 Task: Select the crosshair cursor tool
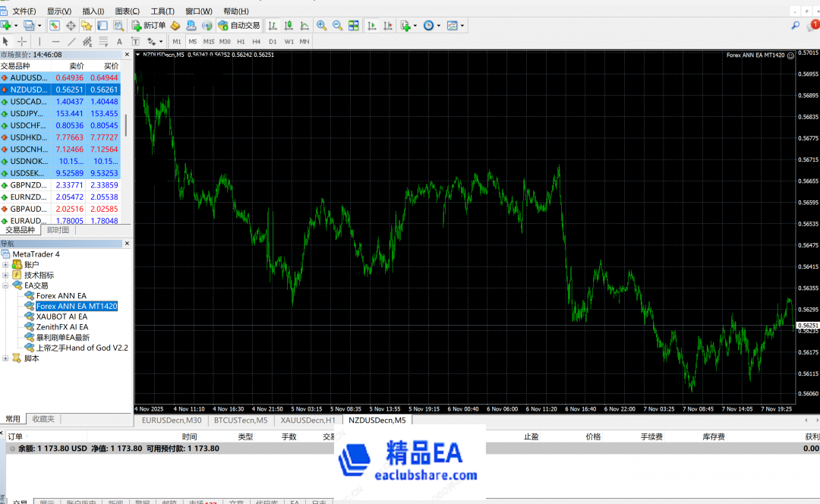[22, 41]
